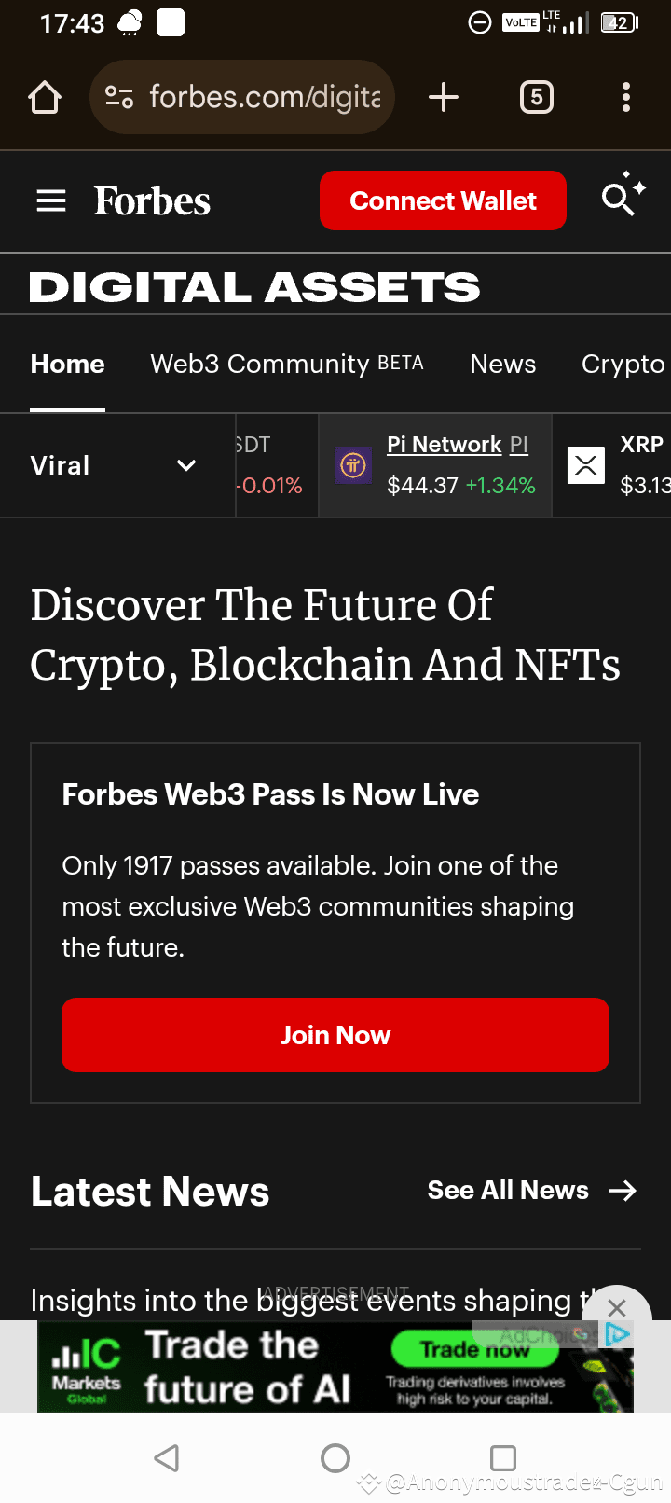Open the Forbes hamburger navigation menu
The height and width of the screenshot is (1503, 671).
pyautogui.click(x=51, y=200)
